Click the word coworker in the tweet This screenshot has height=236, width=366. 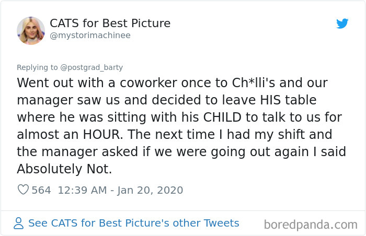pyautogui.click(x=148, y=83)
